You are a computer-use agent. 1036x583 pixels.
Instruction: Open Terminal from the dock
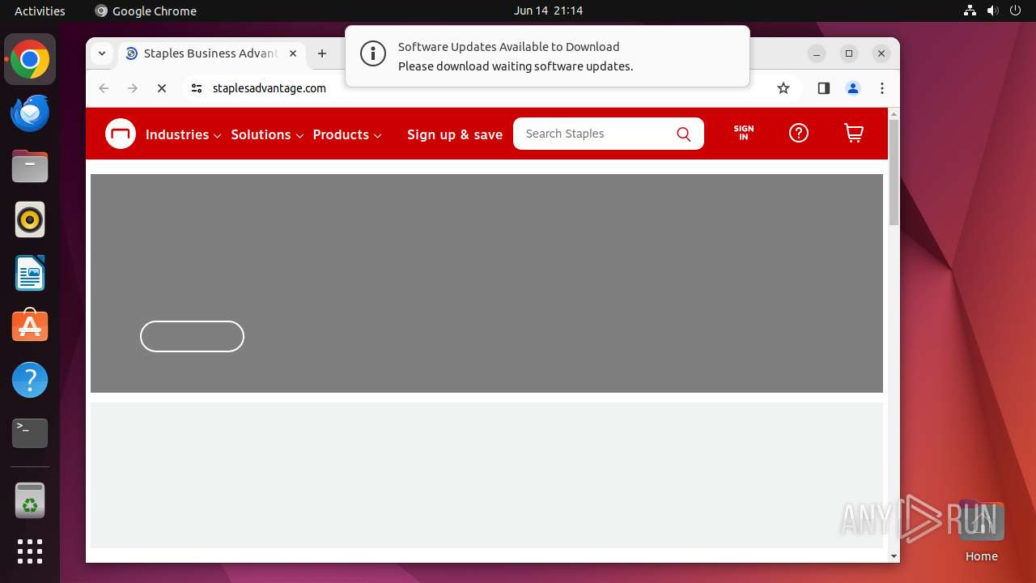(x=30, y=433)
